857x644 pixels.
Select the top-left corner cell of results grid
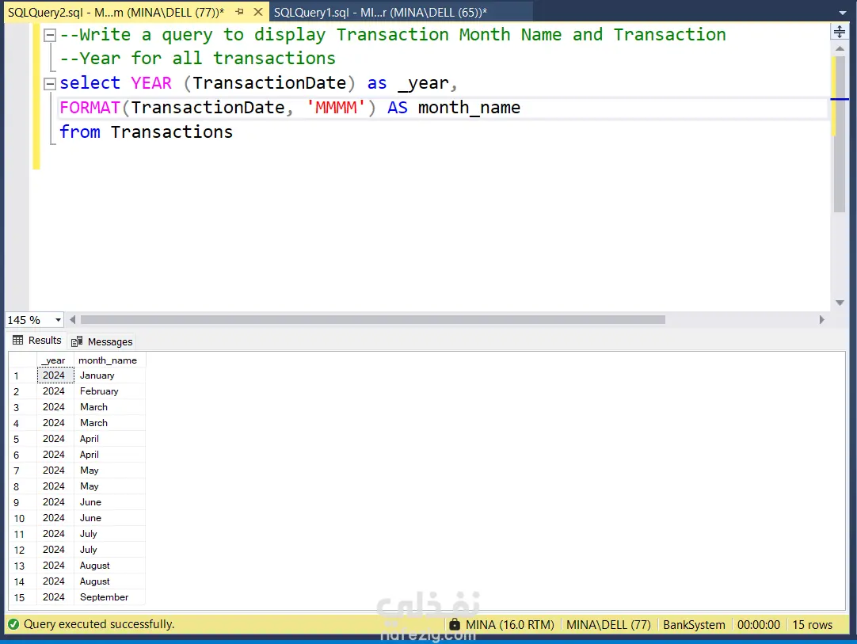[23, 360]
